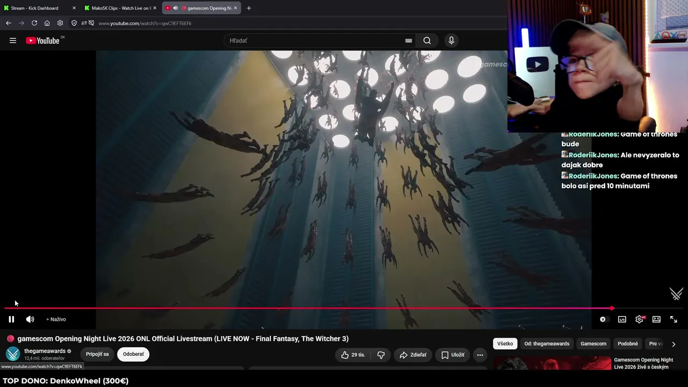This screenshot has width=688, height=387.
Task: Jump to live with the Naživo button
Action: [x=56, y=319]
